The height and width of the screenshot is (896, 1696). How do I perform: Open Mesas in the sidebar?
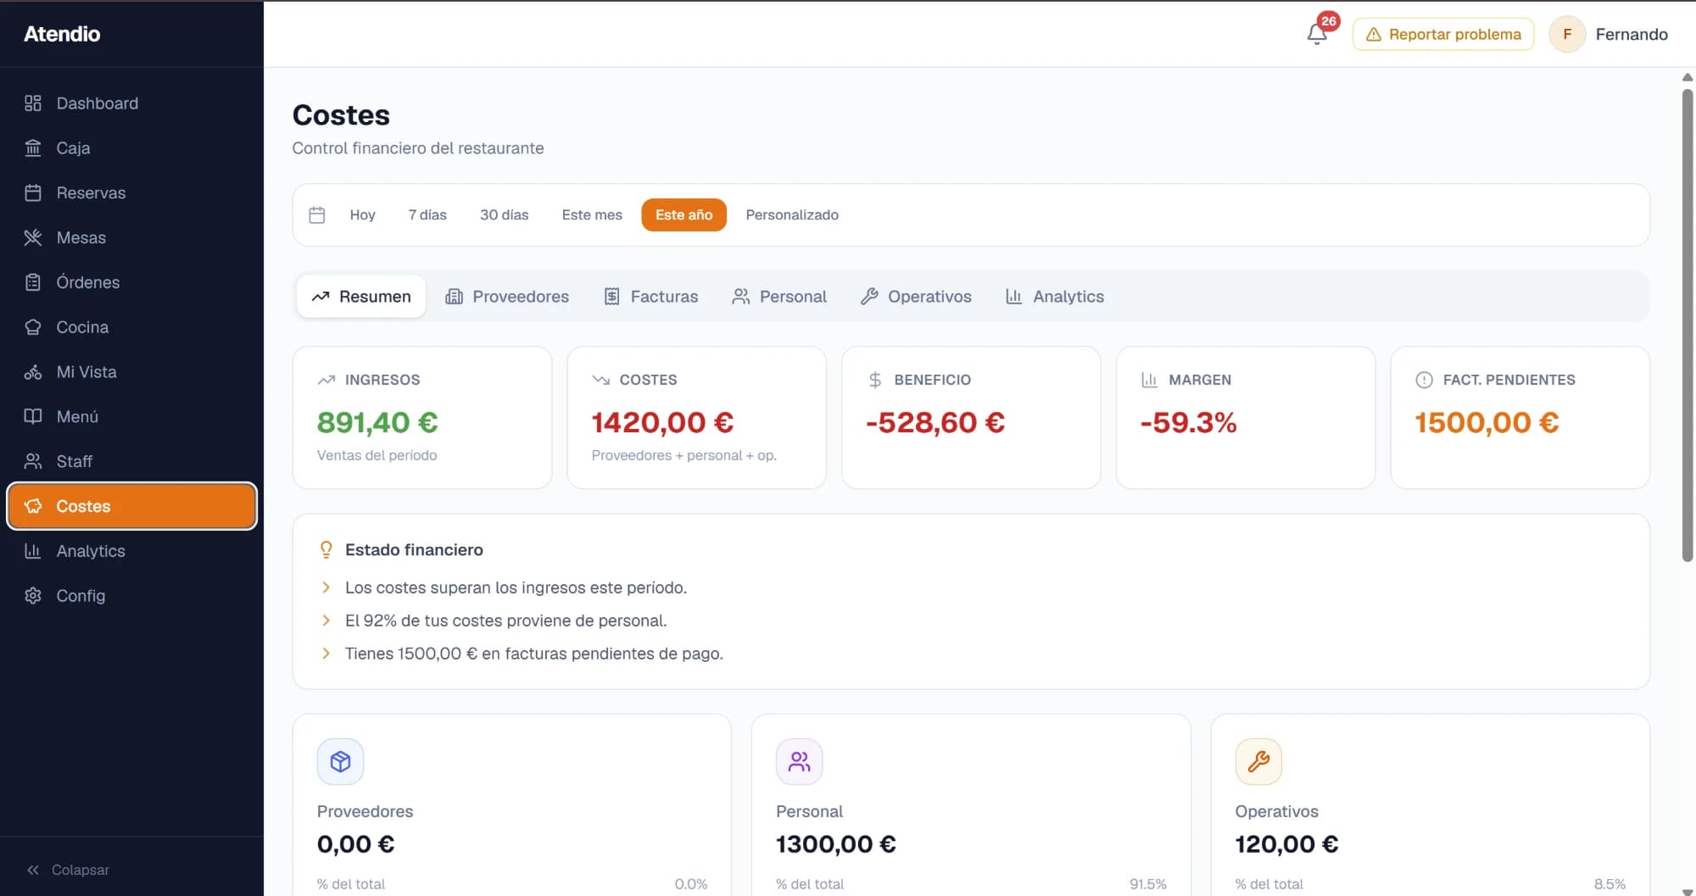coord(131,238)
